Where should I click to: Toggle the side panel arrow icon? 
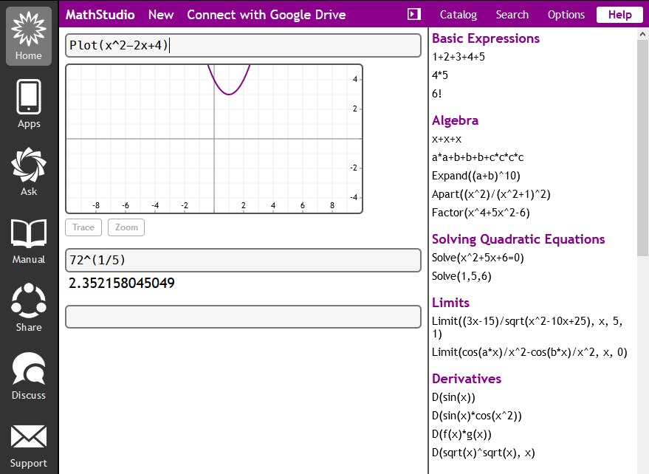tap(413, 15)
